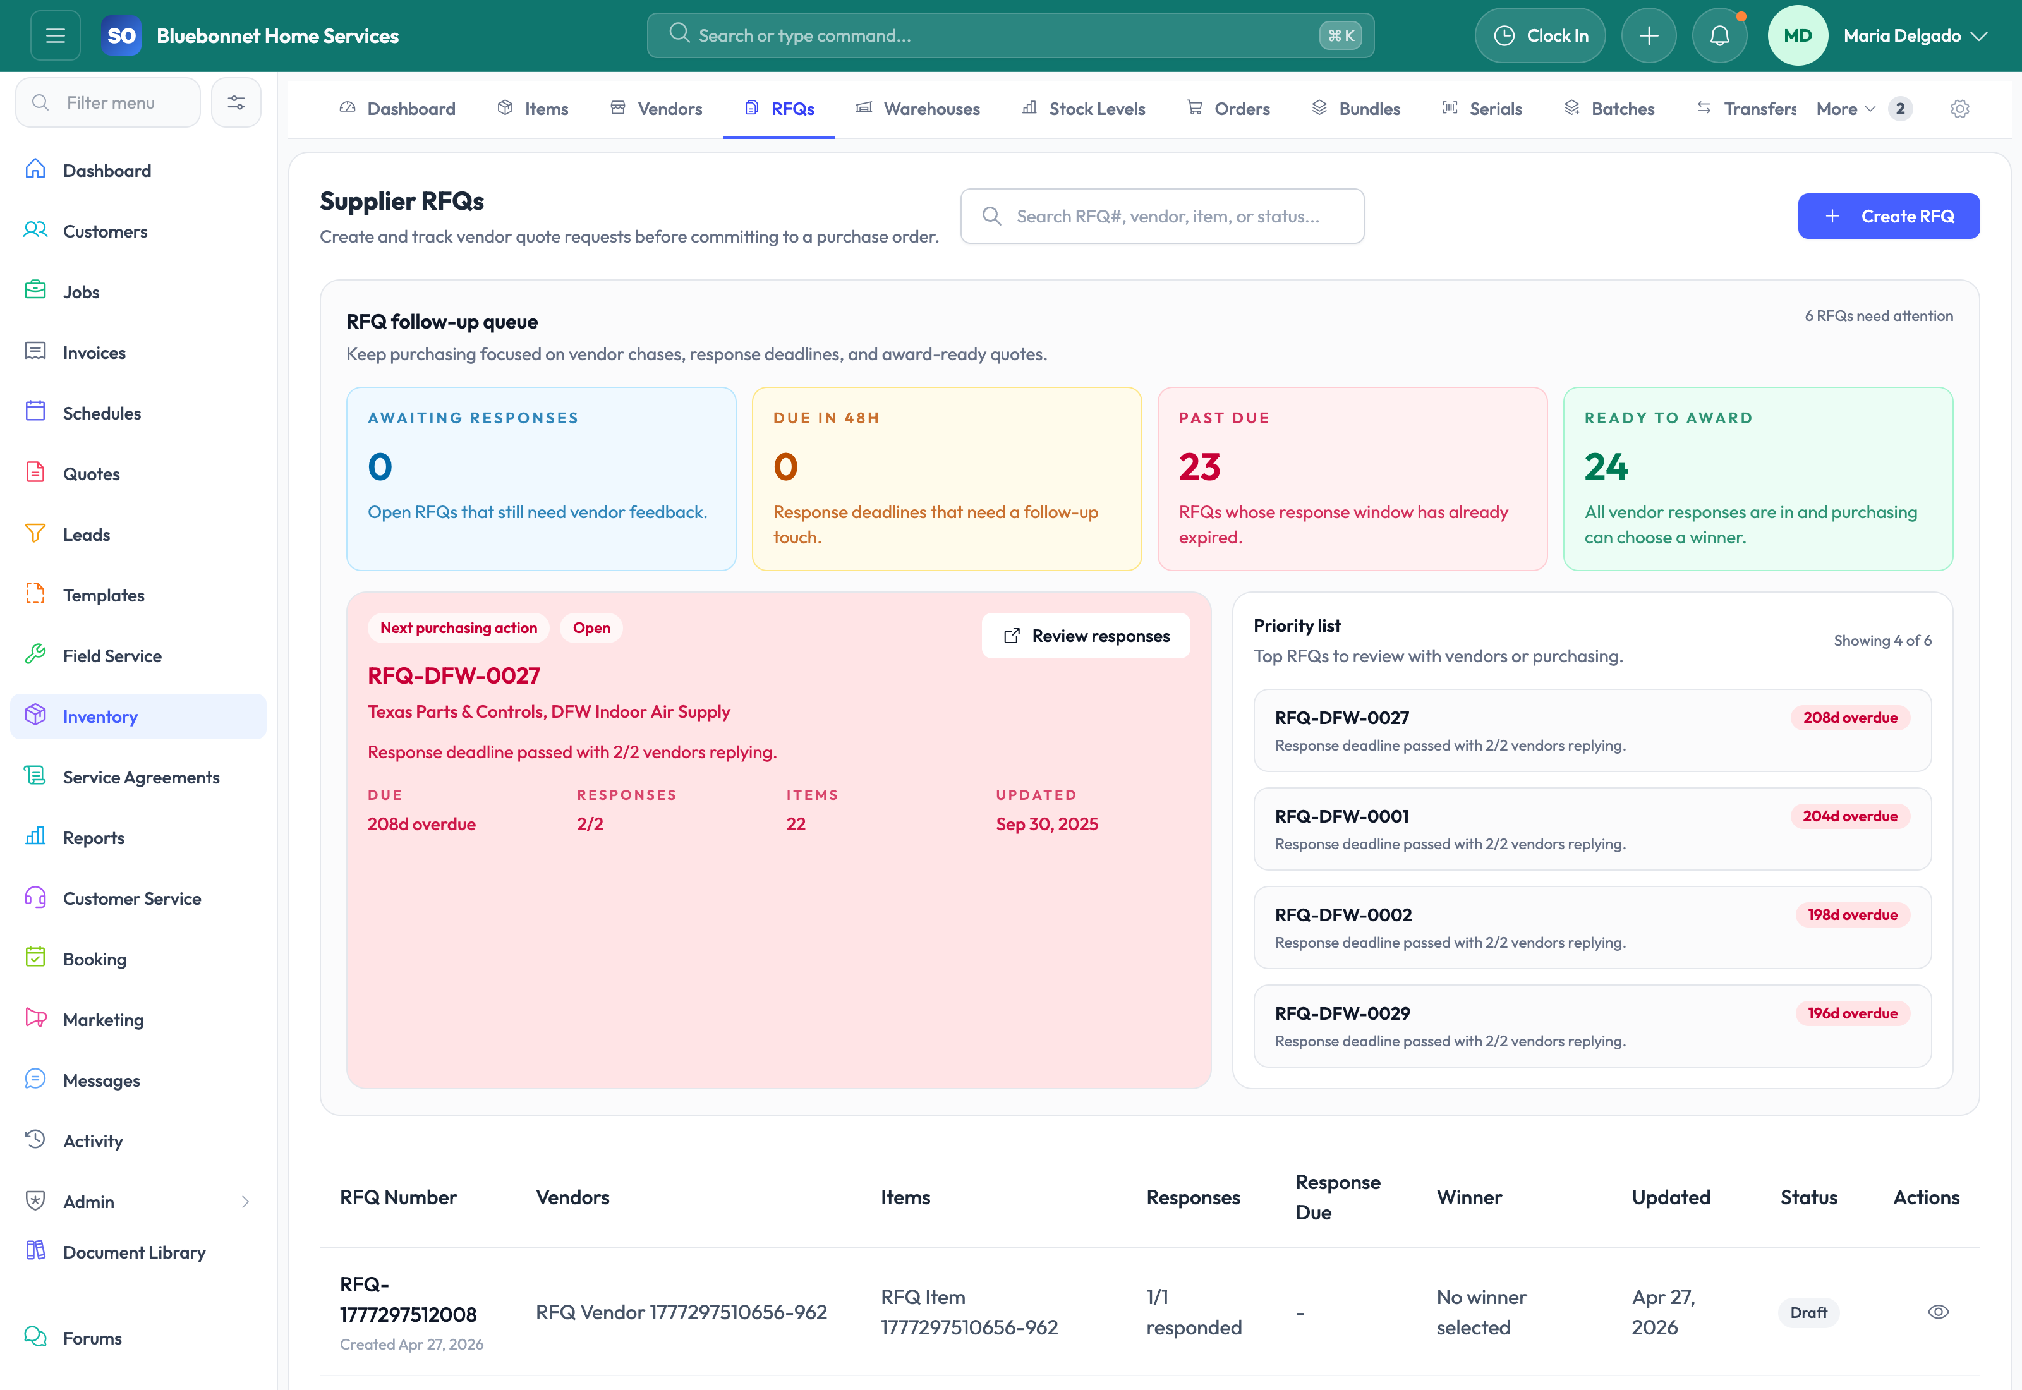Click the Response Due column header
This screenshot has width=2022, height=1390.
[x=1338, y=1197]
